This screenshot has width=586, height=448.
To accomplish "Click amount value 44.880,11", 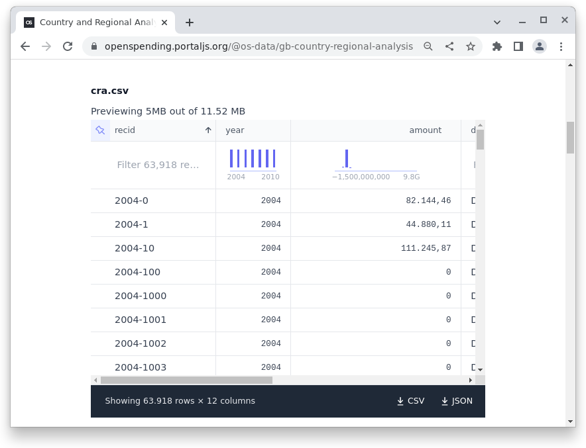I will pyautogui.click(x=428, y=224).
